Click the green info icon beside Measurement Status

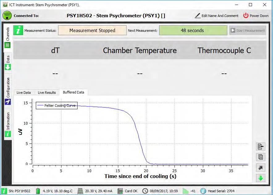(18, 31)
